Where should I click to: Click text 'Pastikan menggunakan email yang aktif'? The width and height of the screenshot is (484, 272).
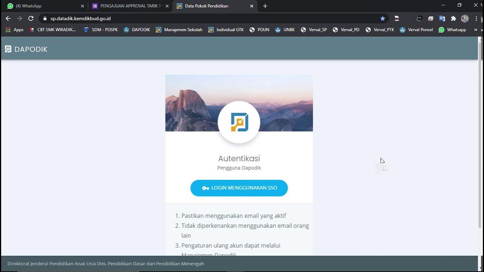[x=234, y=216]
